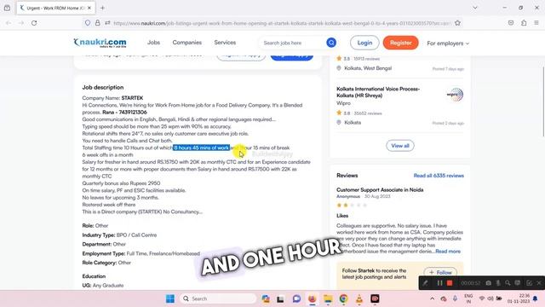
Task: Click the orange Register button
Action: [x=401, y=43]
